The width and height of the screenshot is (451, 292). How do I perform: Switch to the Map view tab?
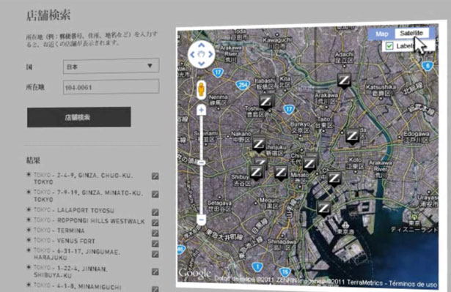pos(381,34)
